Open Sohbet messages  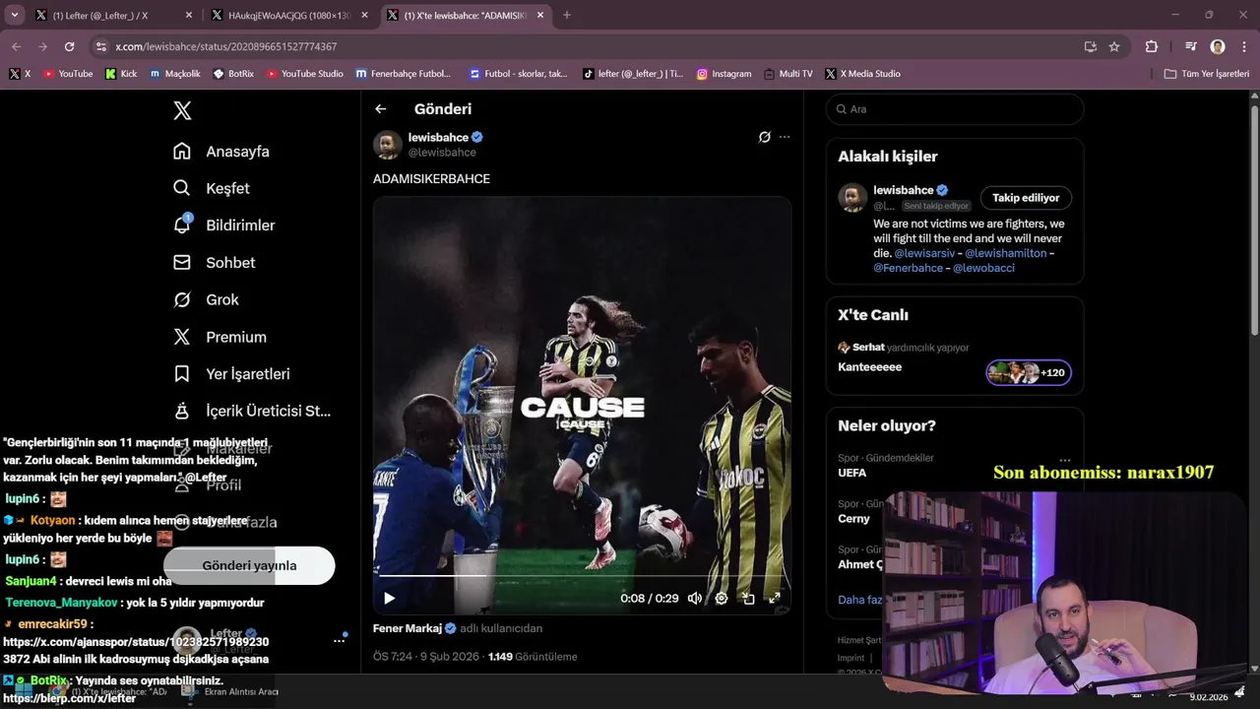click(215, 263)
